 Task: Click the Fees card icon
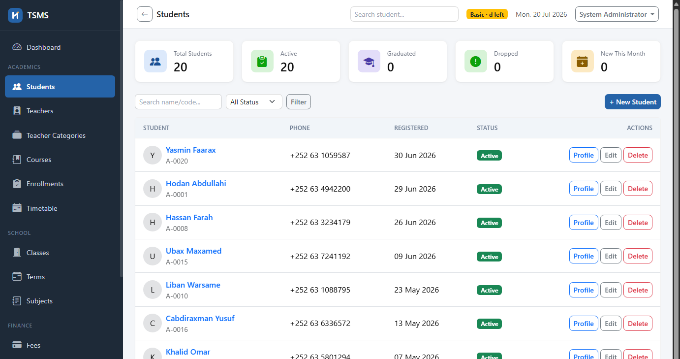17,345
